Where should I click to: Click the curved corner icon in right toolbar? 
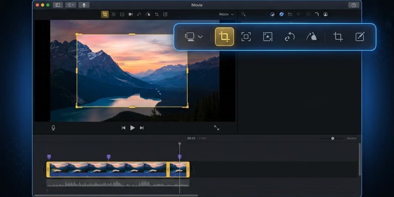coord(317,14)
